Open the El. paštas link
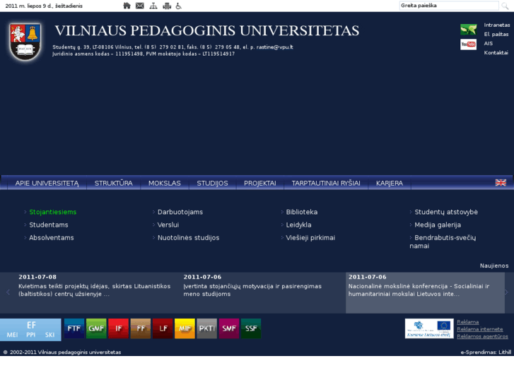 [496, 34]
